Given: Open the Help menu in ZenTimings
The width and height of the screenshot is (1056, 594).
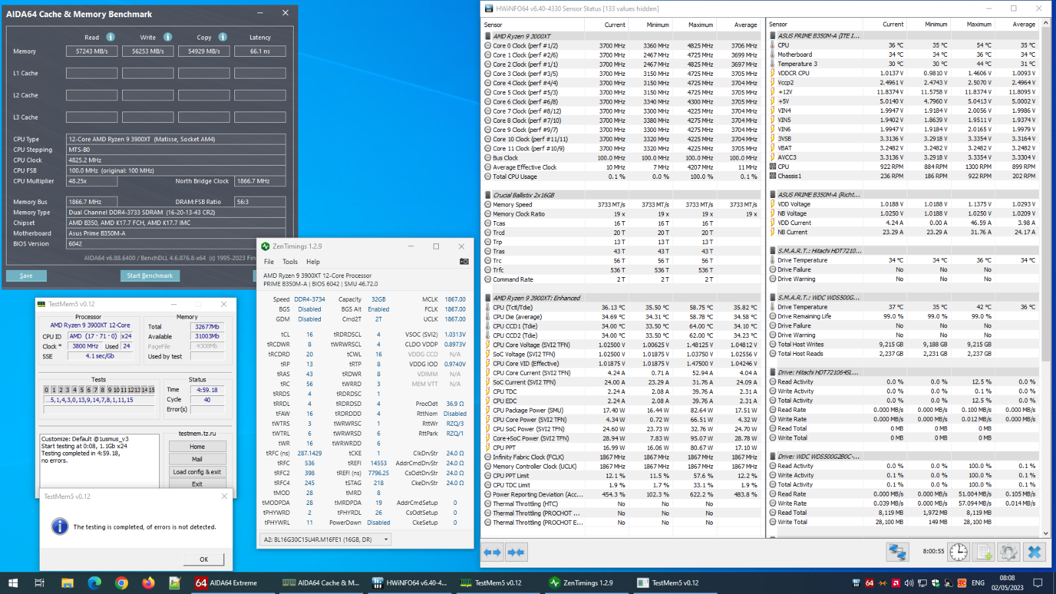Looking at the screenshot, I should coord(313,261).
